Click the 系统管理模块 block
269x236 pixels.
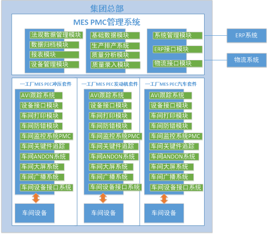coord(173,35)
